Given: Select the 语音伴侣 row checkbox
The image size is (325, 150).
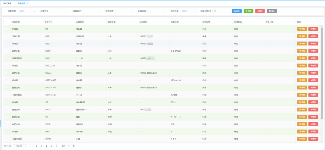Looking at the screenshot, I should pos(6,36).
